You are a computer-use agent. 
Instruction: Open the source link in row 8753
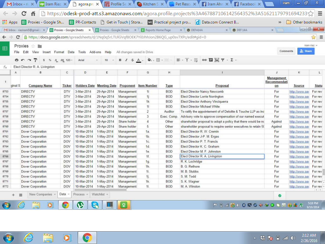pyautogui.click(x=299, y=91)
